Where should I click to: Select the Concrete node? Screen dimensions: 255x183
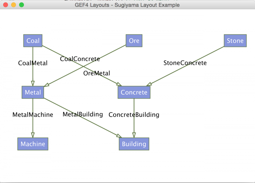[x=134, y=92]
